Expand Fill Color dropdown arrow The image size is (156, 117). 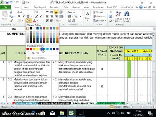click(x=31, y=20)
